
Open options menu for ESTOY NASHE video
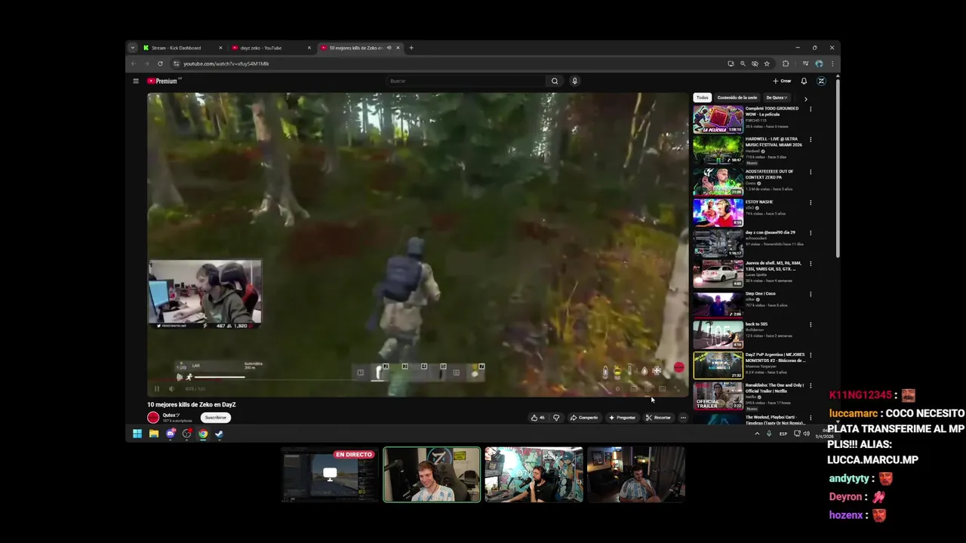click(x=811, y=202)
